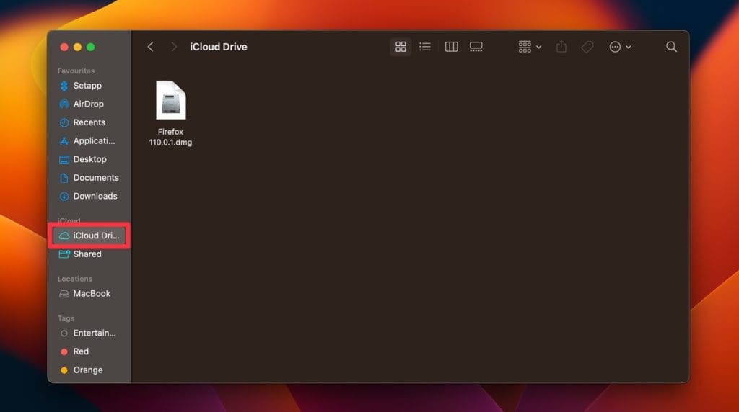Open Applications in the sidebar
The height and width of the screenshot is (412, 739).
click(89, 140)
